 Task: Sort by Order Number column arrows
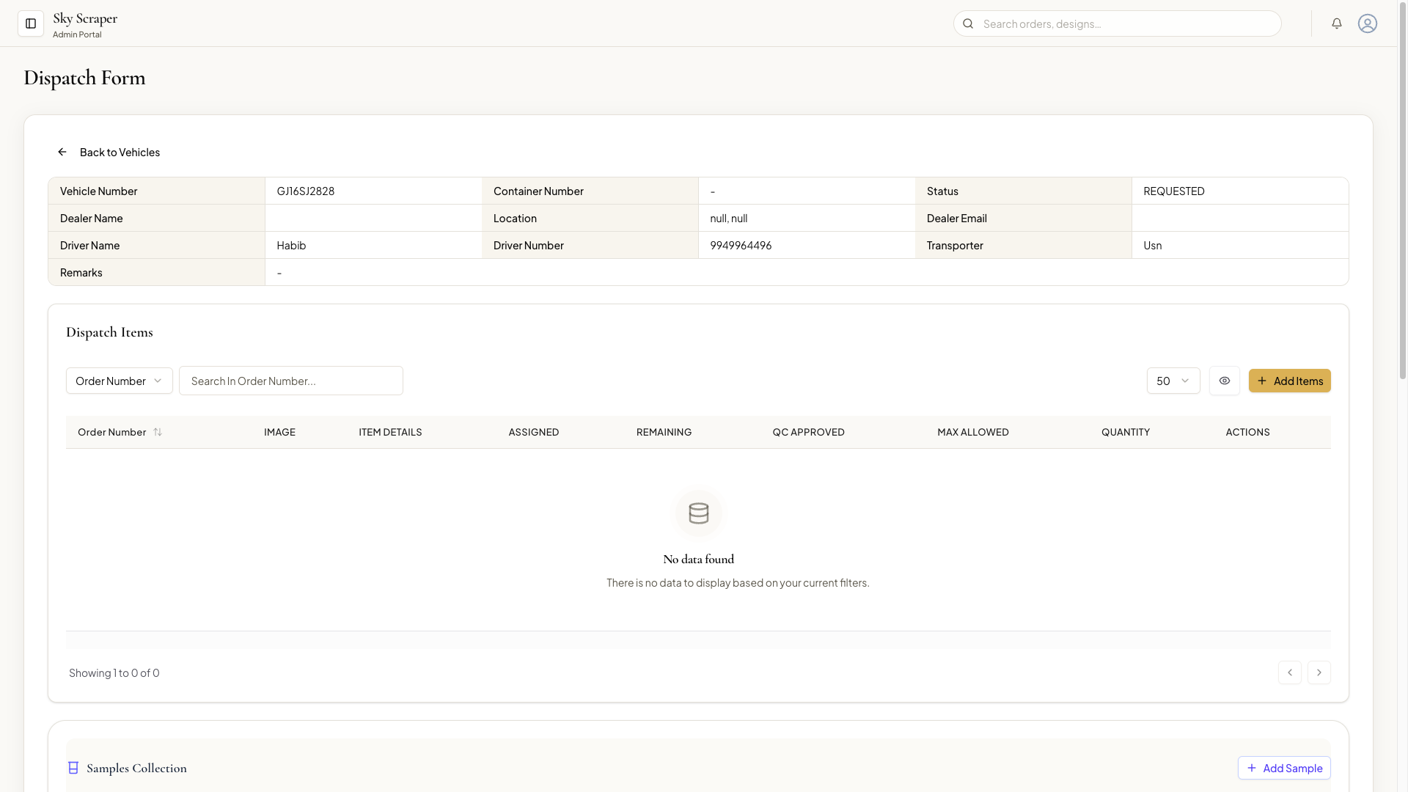click(158, 432)
